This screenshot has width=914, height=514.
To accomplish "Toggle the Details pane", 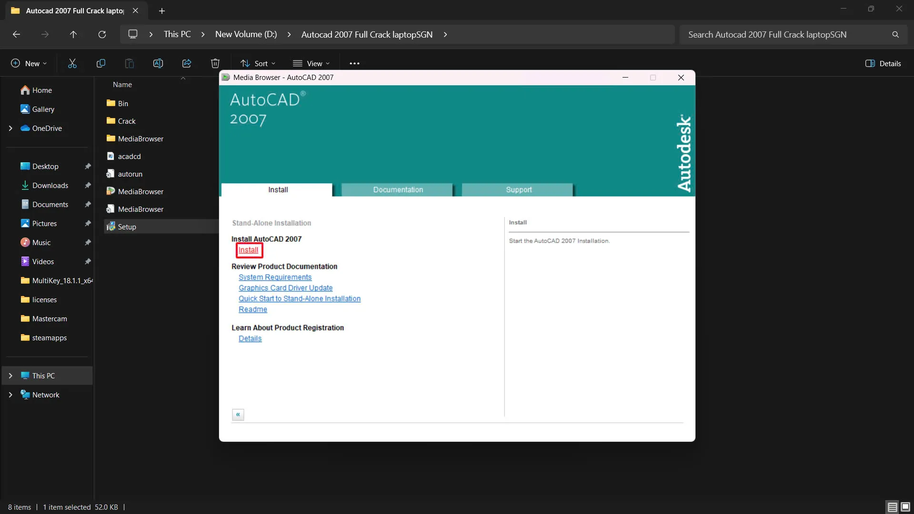I will [883, 63].
